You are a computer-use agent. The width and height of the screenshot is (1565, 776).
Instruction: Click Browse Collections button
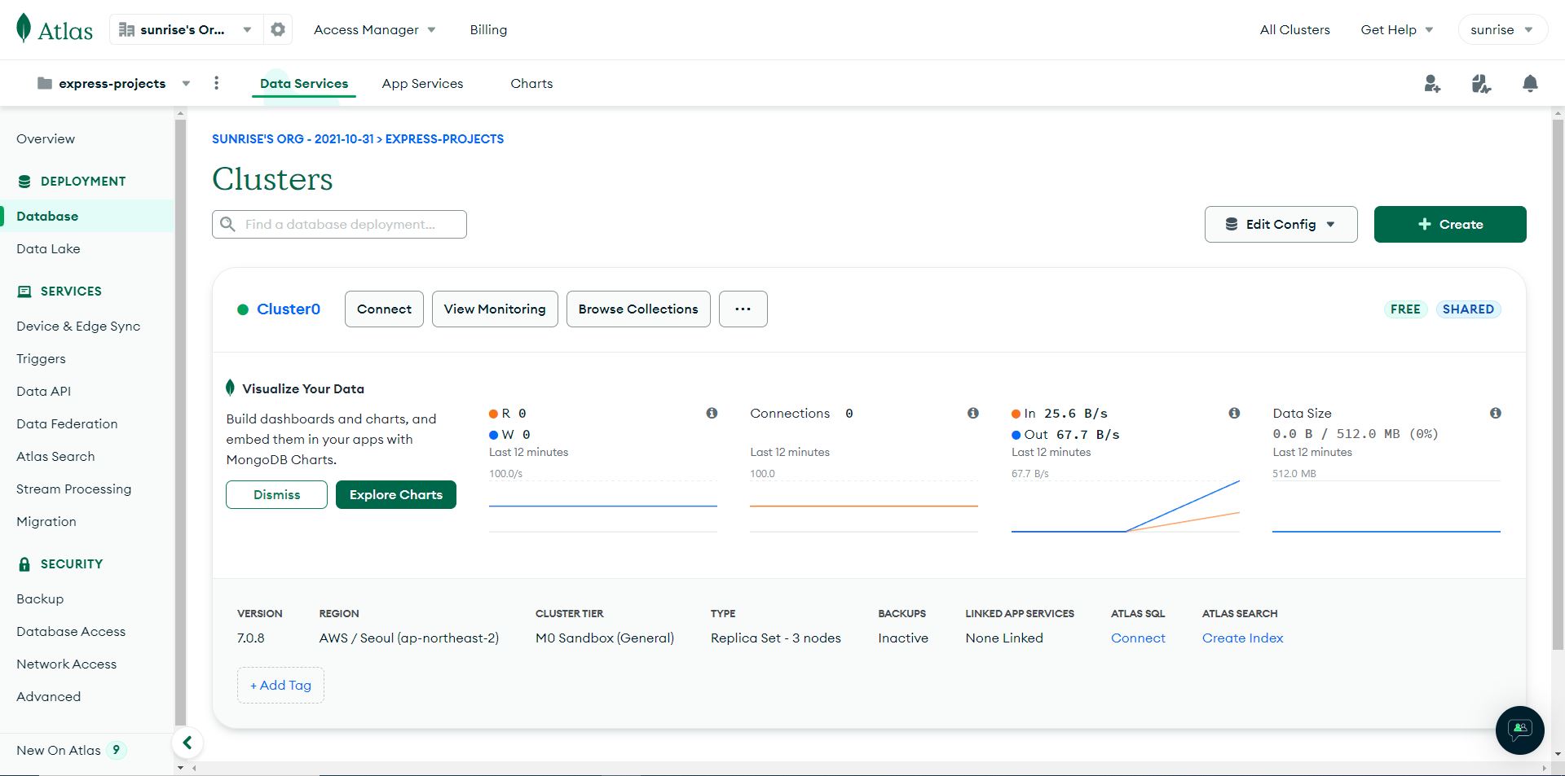(x=638, y=309)
